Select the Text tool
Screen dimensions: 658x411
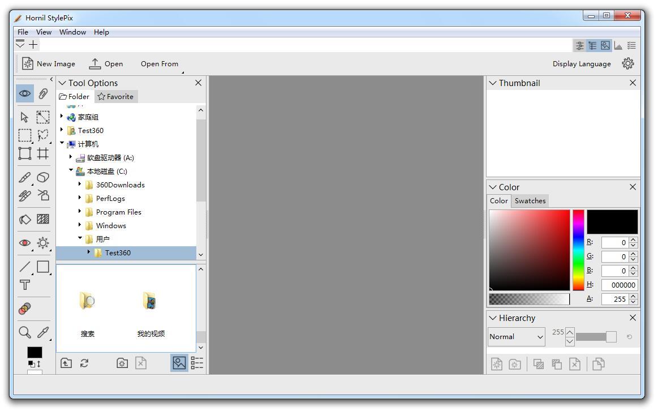(x=25, y=285)
